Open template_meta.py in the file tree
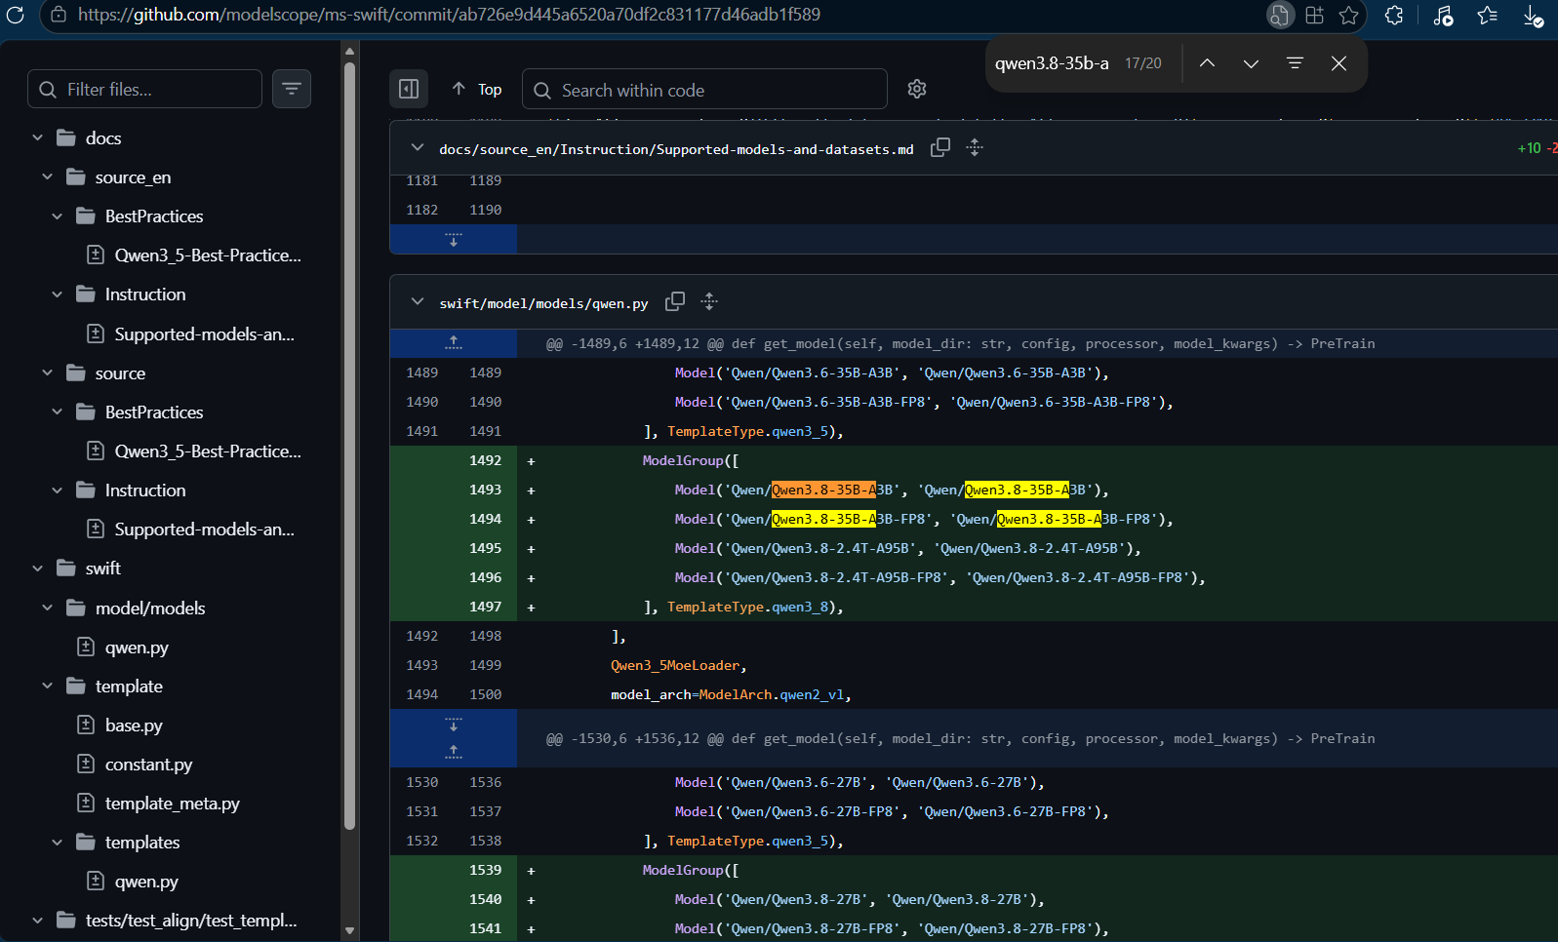 pyautogui.click(x=172, y=803)
